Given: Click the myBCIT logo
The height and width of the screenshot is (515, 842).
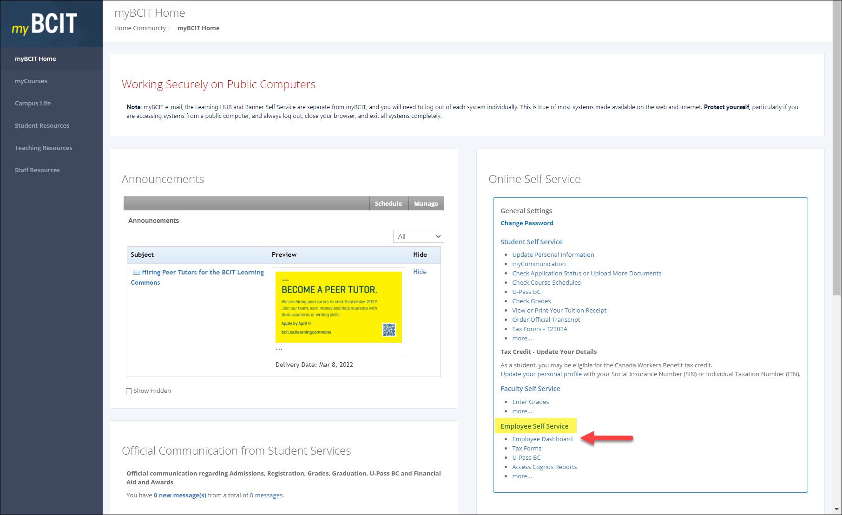Looking at the screenshot, I should tap(43, 23).
